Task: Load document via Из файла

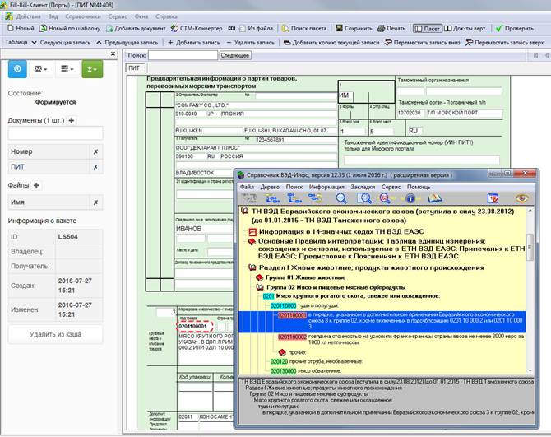Action: click(x=256, y=28)
